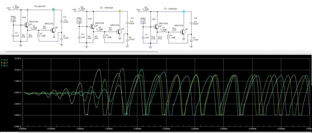Select inductor L9 coil symbol
The image size is (312, 133).
(168, 37)
